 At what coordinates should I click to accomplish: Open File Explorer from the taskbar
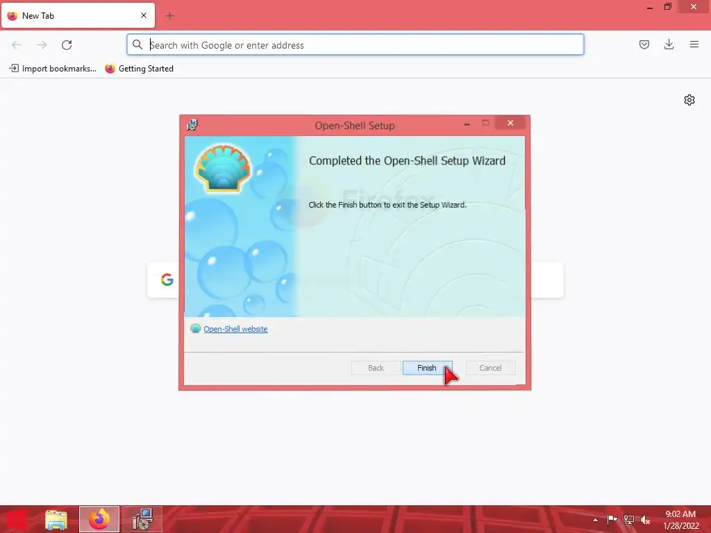coord(56,520)
